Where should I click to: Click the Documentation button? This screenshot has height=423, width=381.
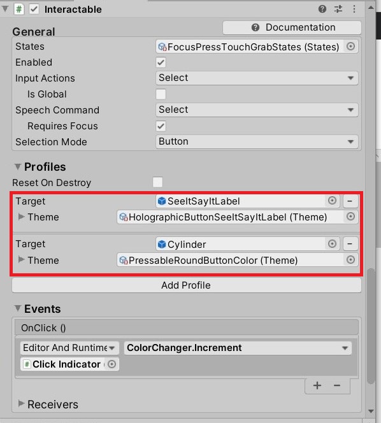[292, 27]
